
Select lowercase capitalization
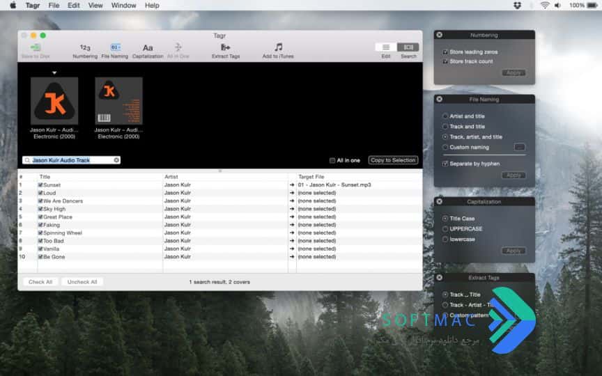(445, 239)
